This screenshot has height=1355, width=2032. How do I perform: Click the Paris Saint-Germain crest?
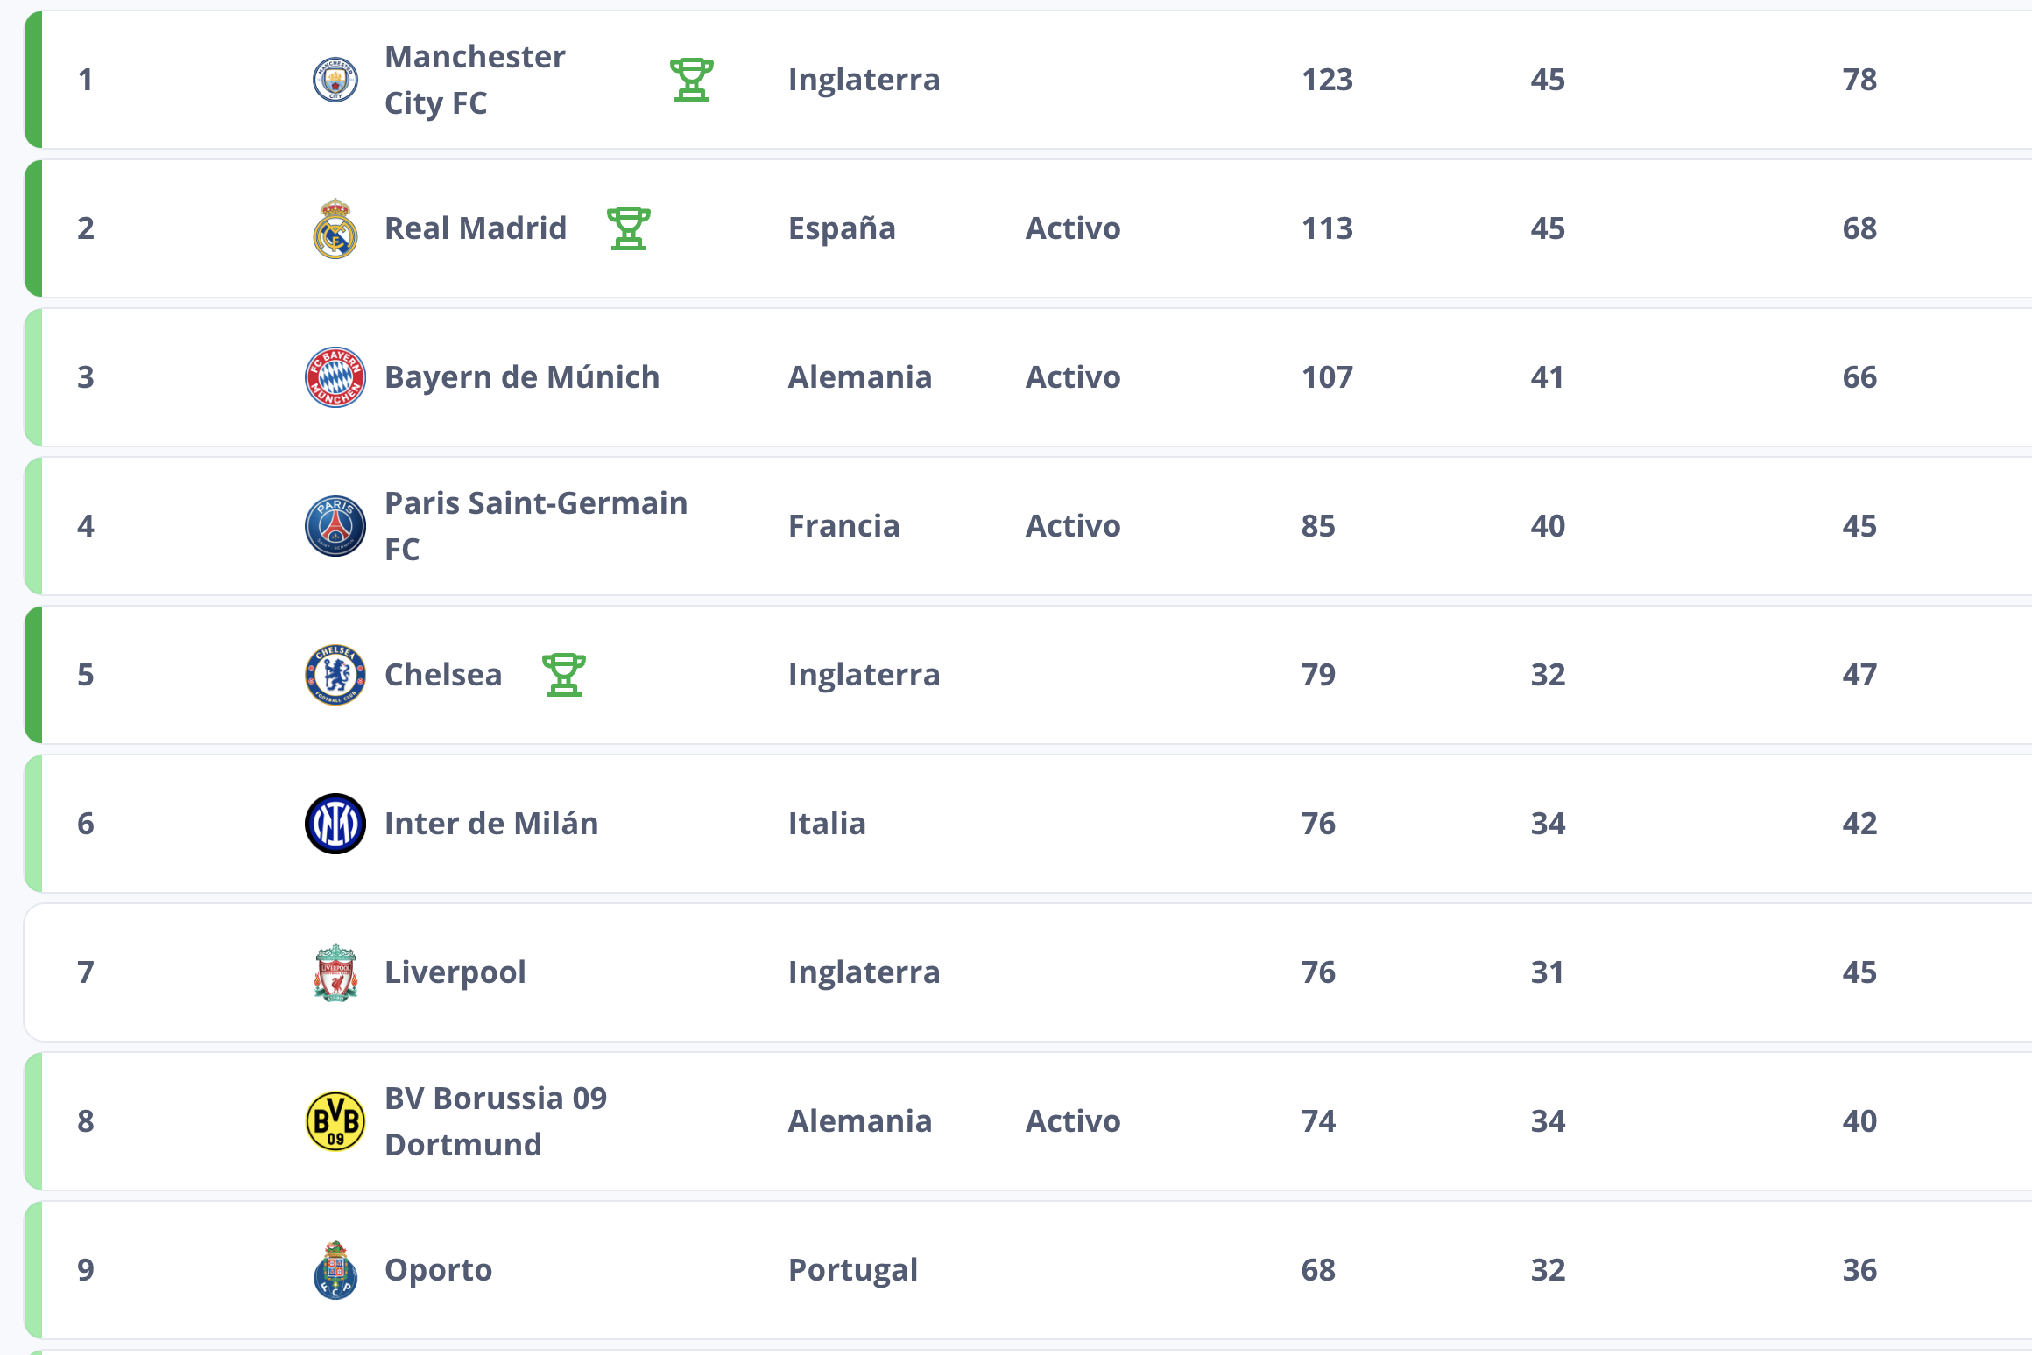pyautogui.click(x=335, y=526)
